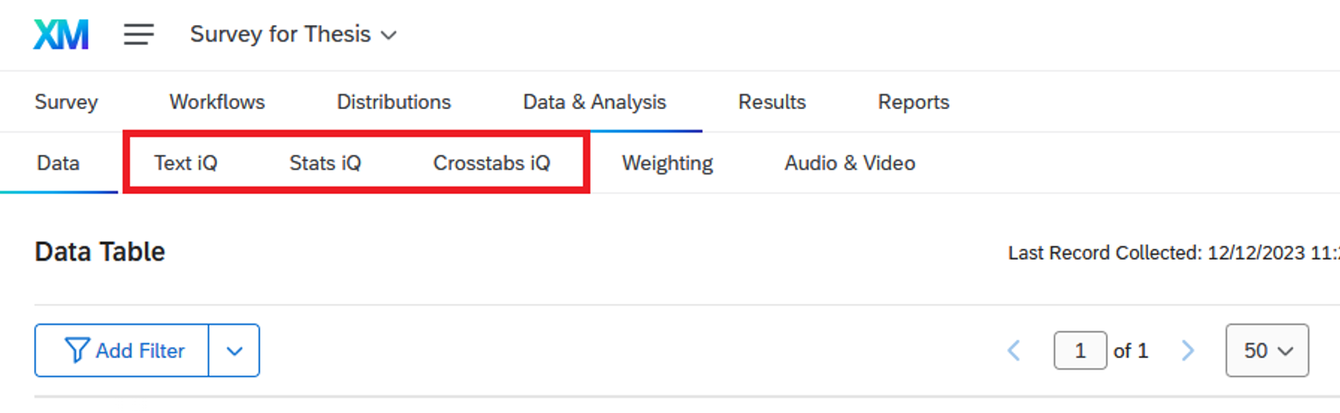
Task: Switch to Stats iQ
Action: pyautogui.click(x=325, y=163)
